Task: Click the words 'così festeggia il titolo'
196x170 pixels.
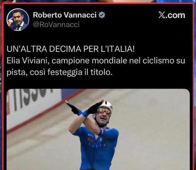Action: (71, 72)
